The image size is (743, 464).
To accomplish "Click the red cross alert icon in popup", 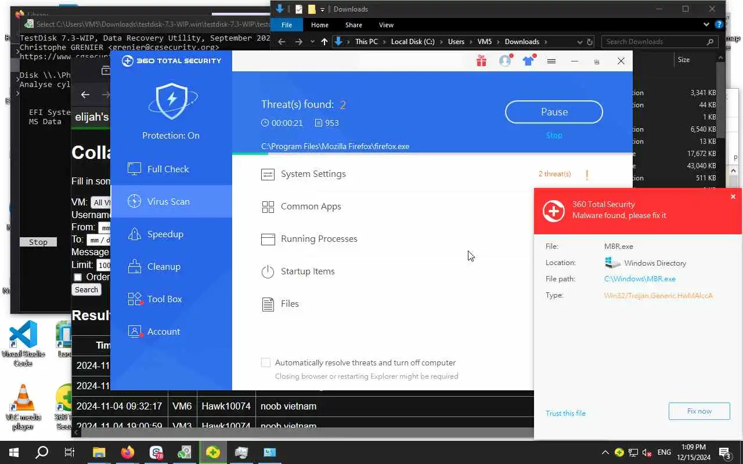I will pyautogui.click(x=553, y=211).
